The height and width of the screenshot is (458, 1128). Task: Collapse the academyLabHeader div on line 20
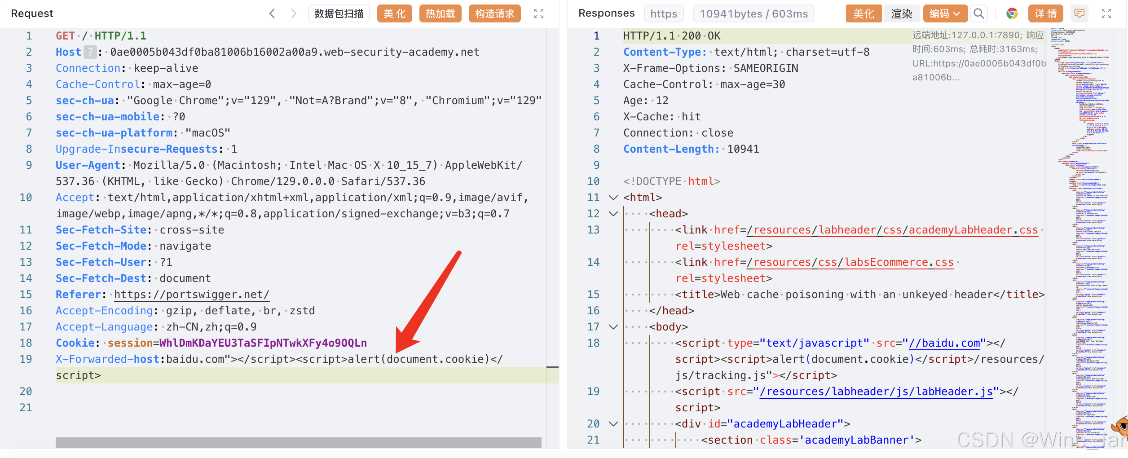(613, 424)
